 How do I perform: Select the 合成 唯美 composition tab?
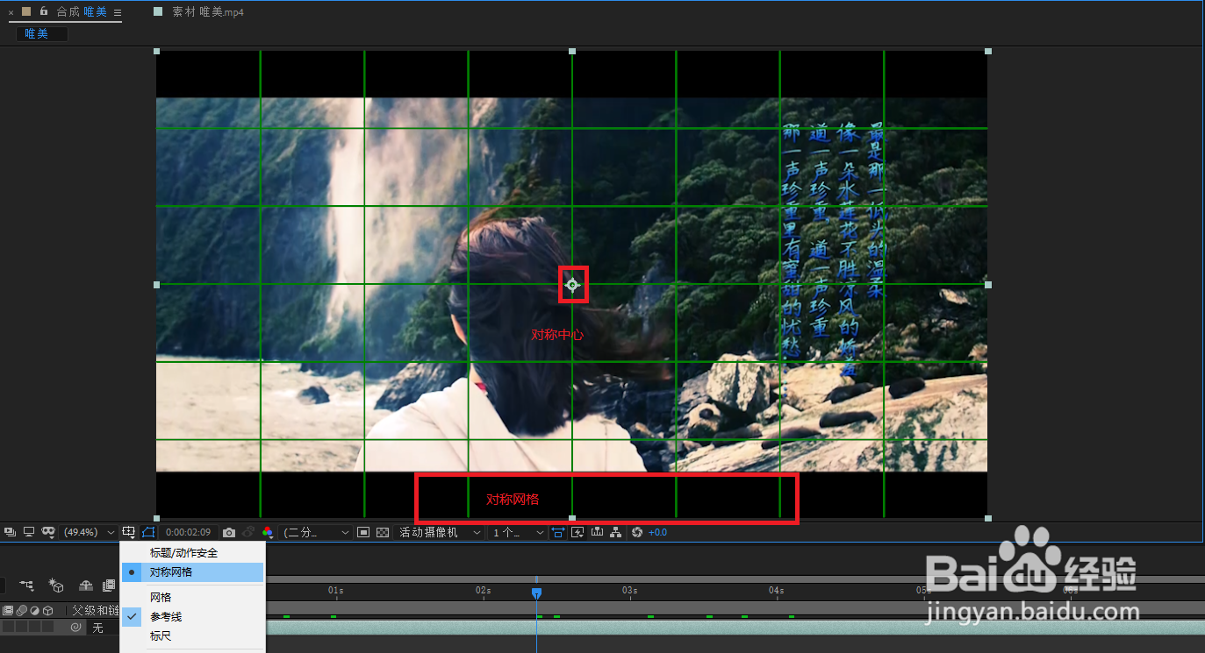(x=80, y=12)
